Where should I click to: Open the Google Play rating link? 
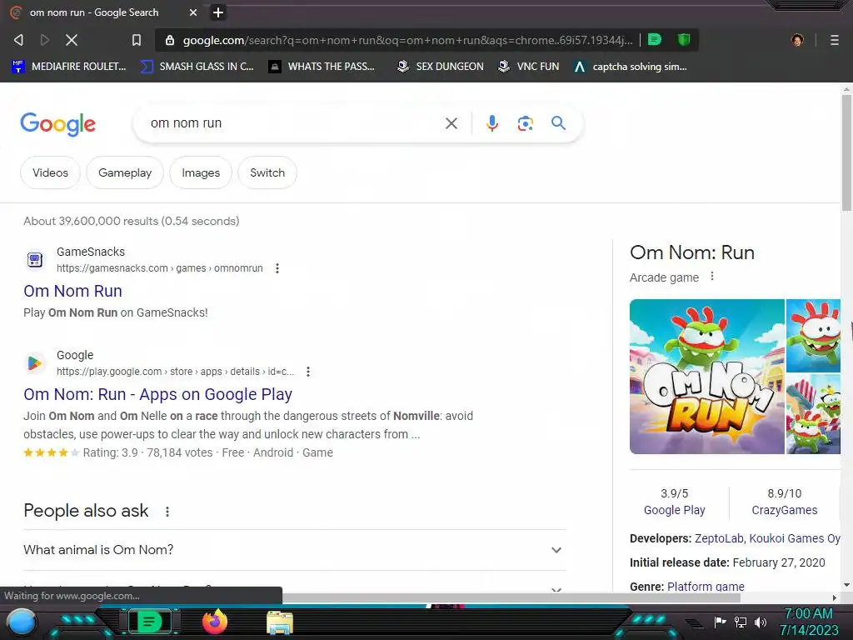click(x=674, y=511)
